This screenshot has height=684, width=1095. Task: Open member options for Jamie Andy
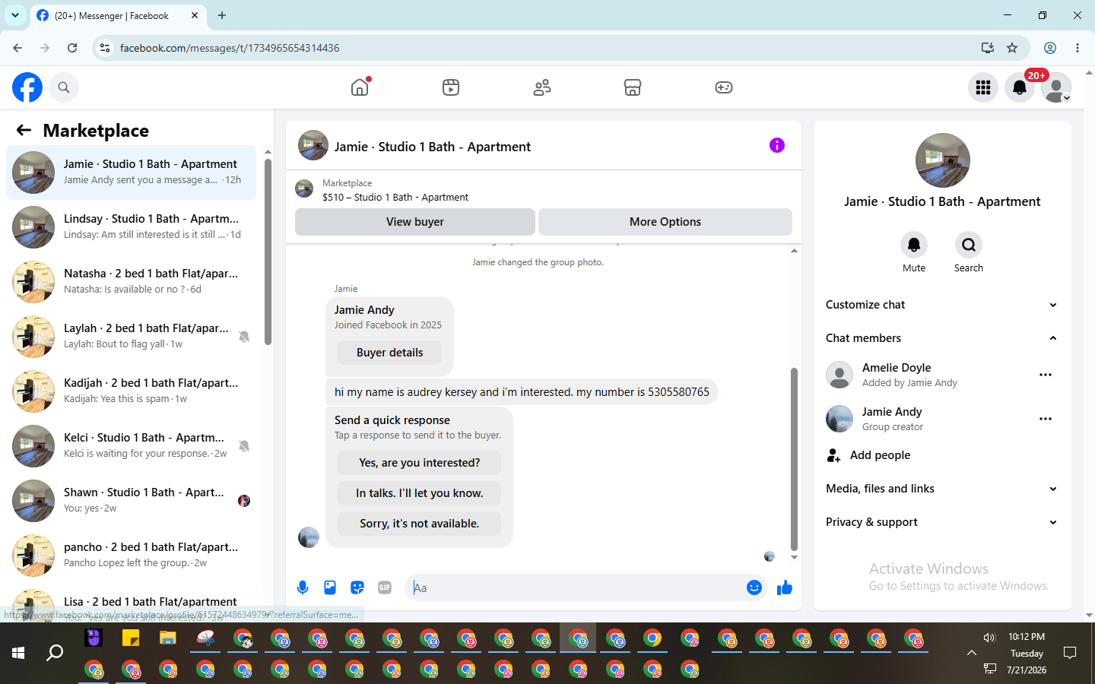pyautogui.click(x=1046, y=419)
